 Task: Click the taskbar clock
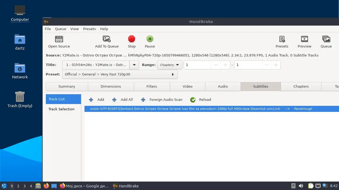coord(334,186)
